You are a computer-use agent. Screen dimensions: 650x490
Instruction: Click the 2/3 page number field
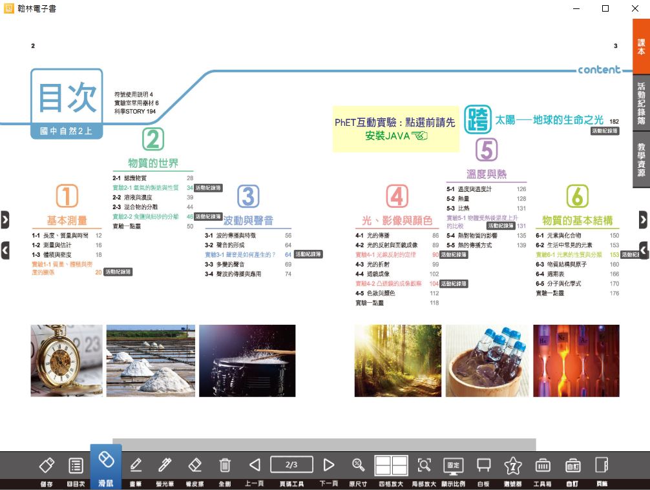[291, 465]
